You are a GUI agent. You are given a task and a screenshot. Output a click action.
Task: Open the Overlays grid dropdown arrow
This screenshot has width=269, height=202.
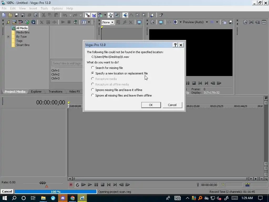(217, 22)
